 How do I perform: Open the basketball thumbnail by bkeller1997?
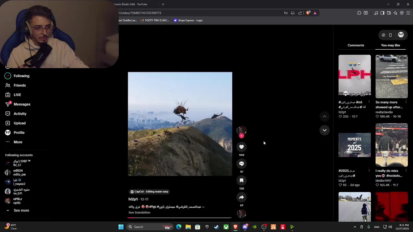(391, 145)
